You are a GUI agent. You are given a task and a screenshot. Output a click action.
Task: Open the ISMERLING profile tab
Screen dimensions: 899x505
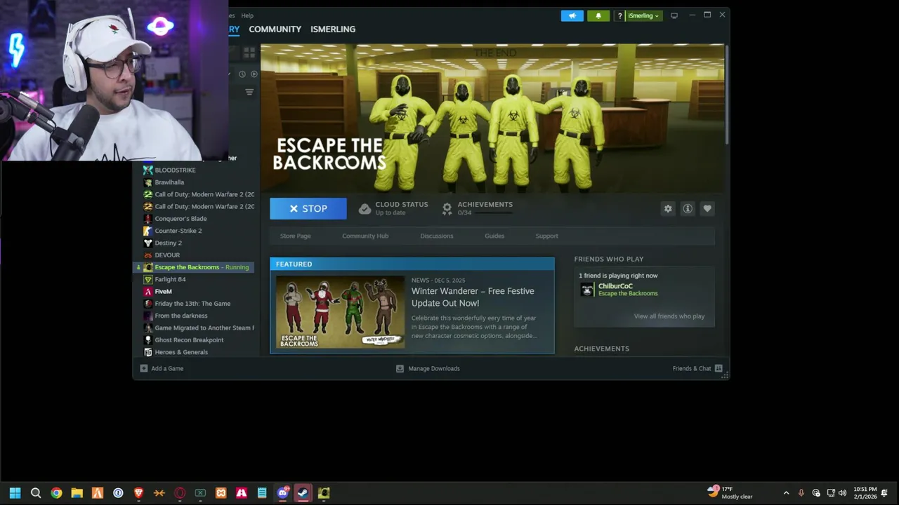(333, 29)
